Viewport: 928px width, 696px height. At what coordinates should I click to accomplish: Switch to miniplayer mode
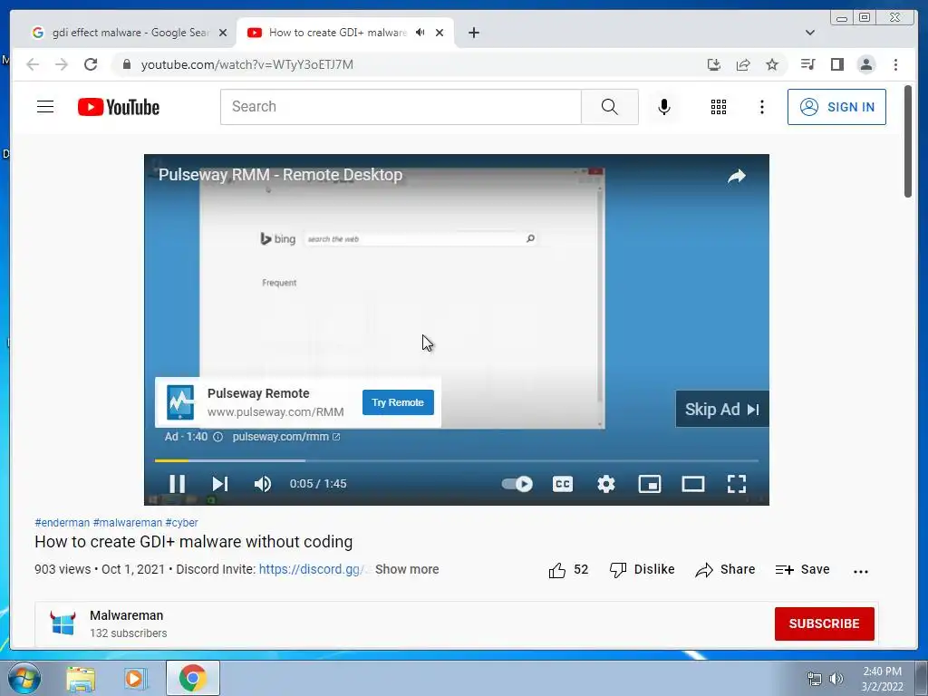click(649, 484)
